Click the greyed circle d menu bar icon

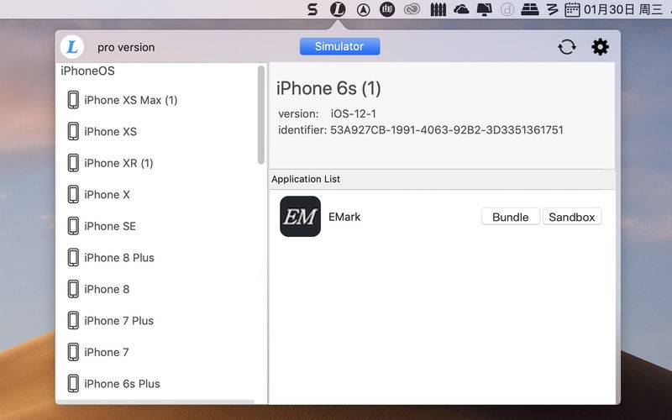point(507,9)
